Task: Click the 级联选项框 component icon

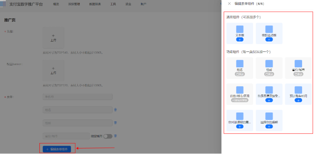Action: 269,29
